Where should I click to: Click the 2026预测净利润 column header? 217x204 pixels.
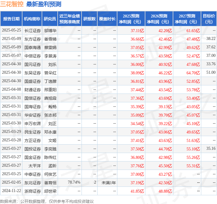(159, 19)
